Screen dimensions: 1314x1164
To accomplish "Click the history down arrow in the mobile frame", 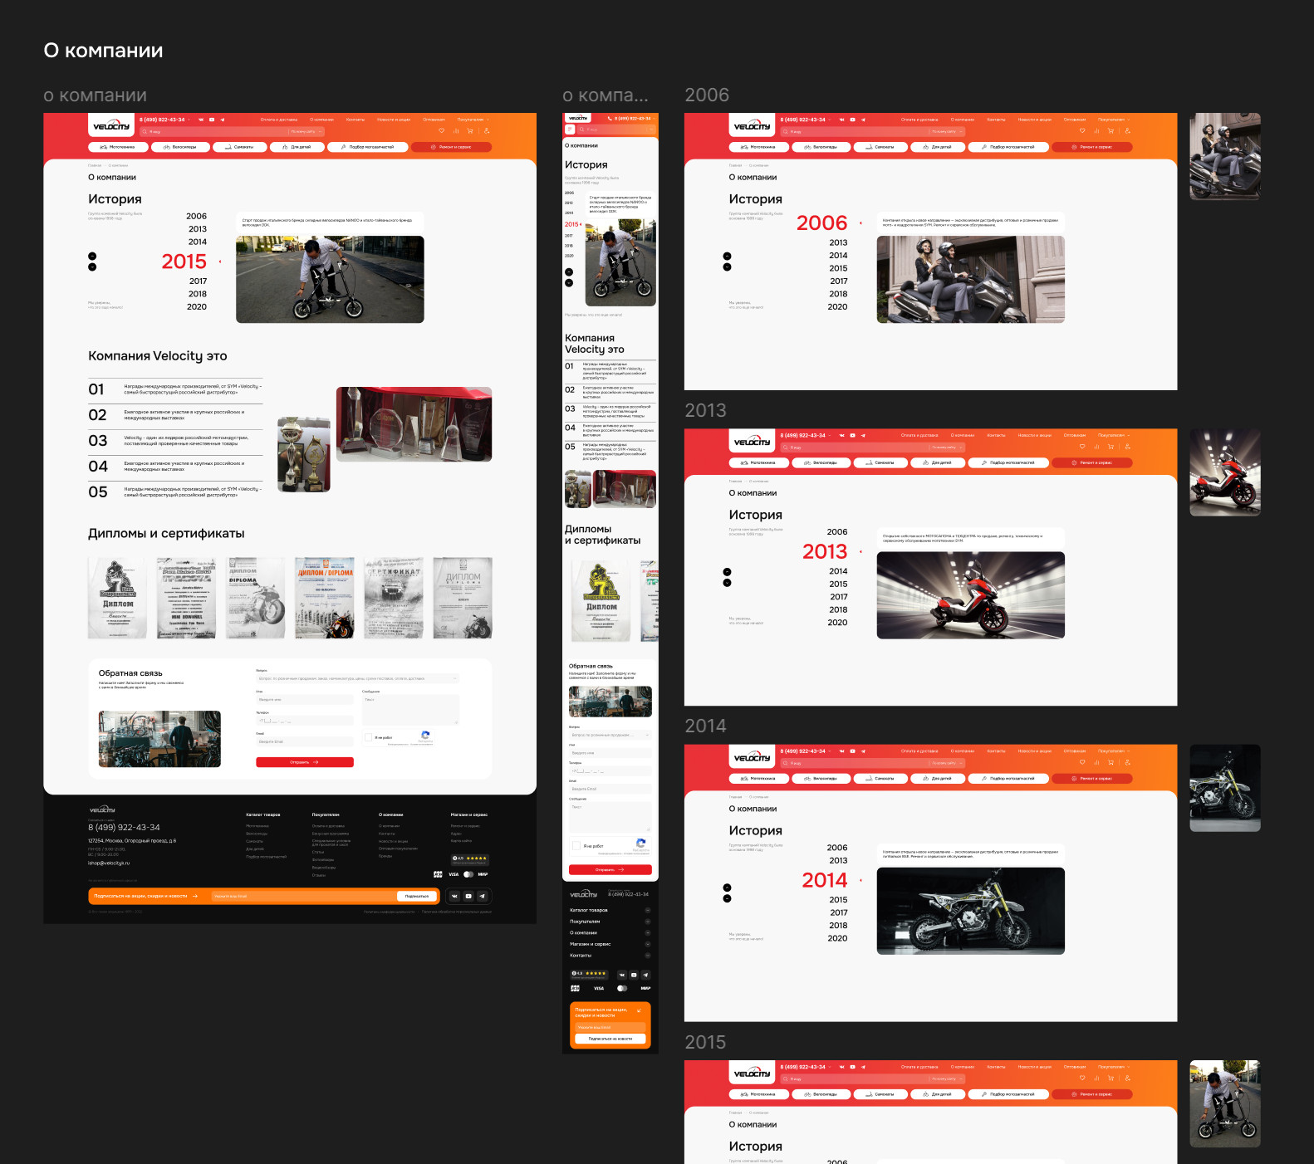I will [569, 283].
